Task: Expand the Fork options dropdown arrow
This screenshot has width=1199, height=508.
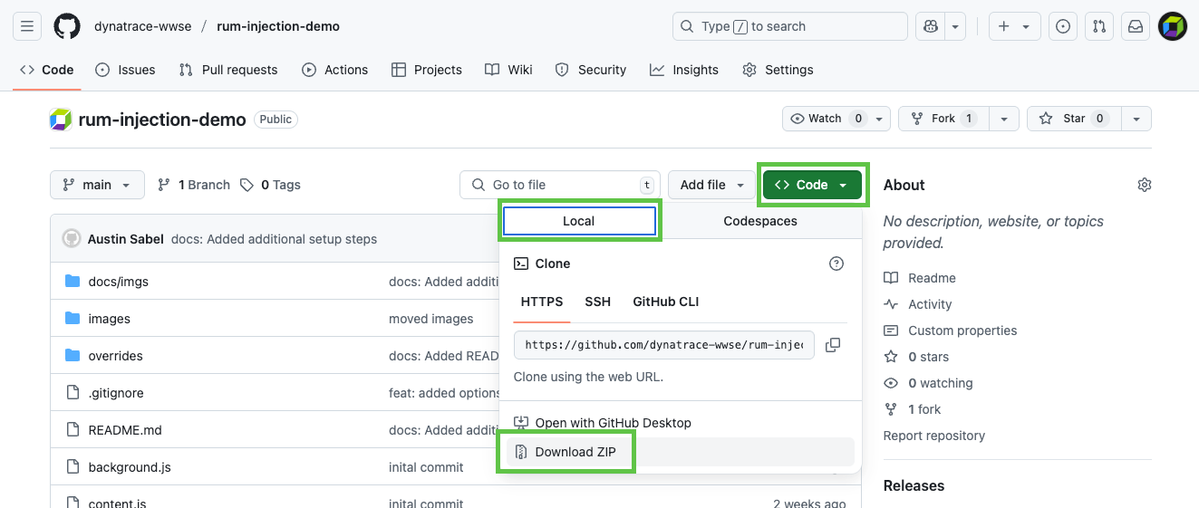Action: (1004, 119)
